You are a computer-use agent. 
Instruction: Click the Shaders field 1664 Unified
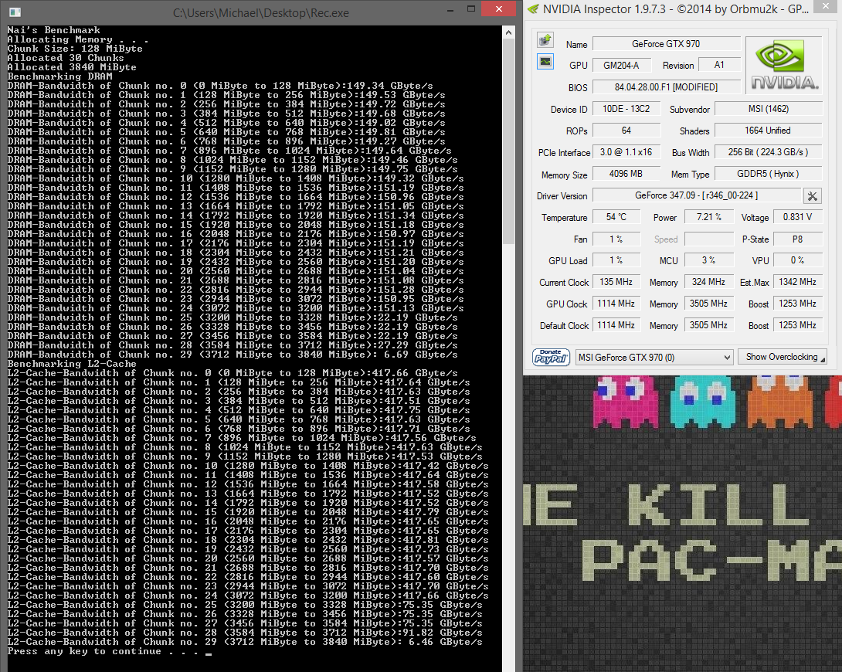(769, 131)
